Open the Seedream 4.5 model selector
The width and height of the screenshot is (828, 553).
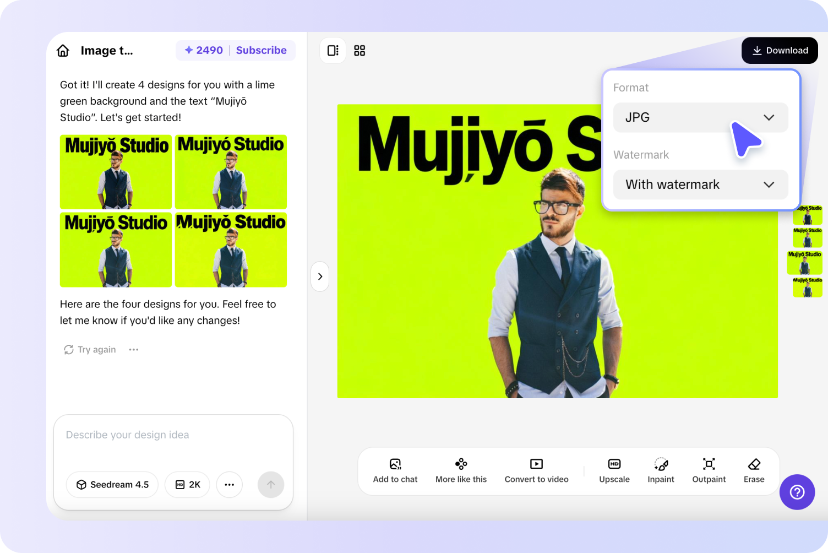(x=112, y=485)
